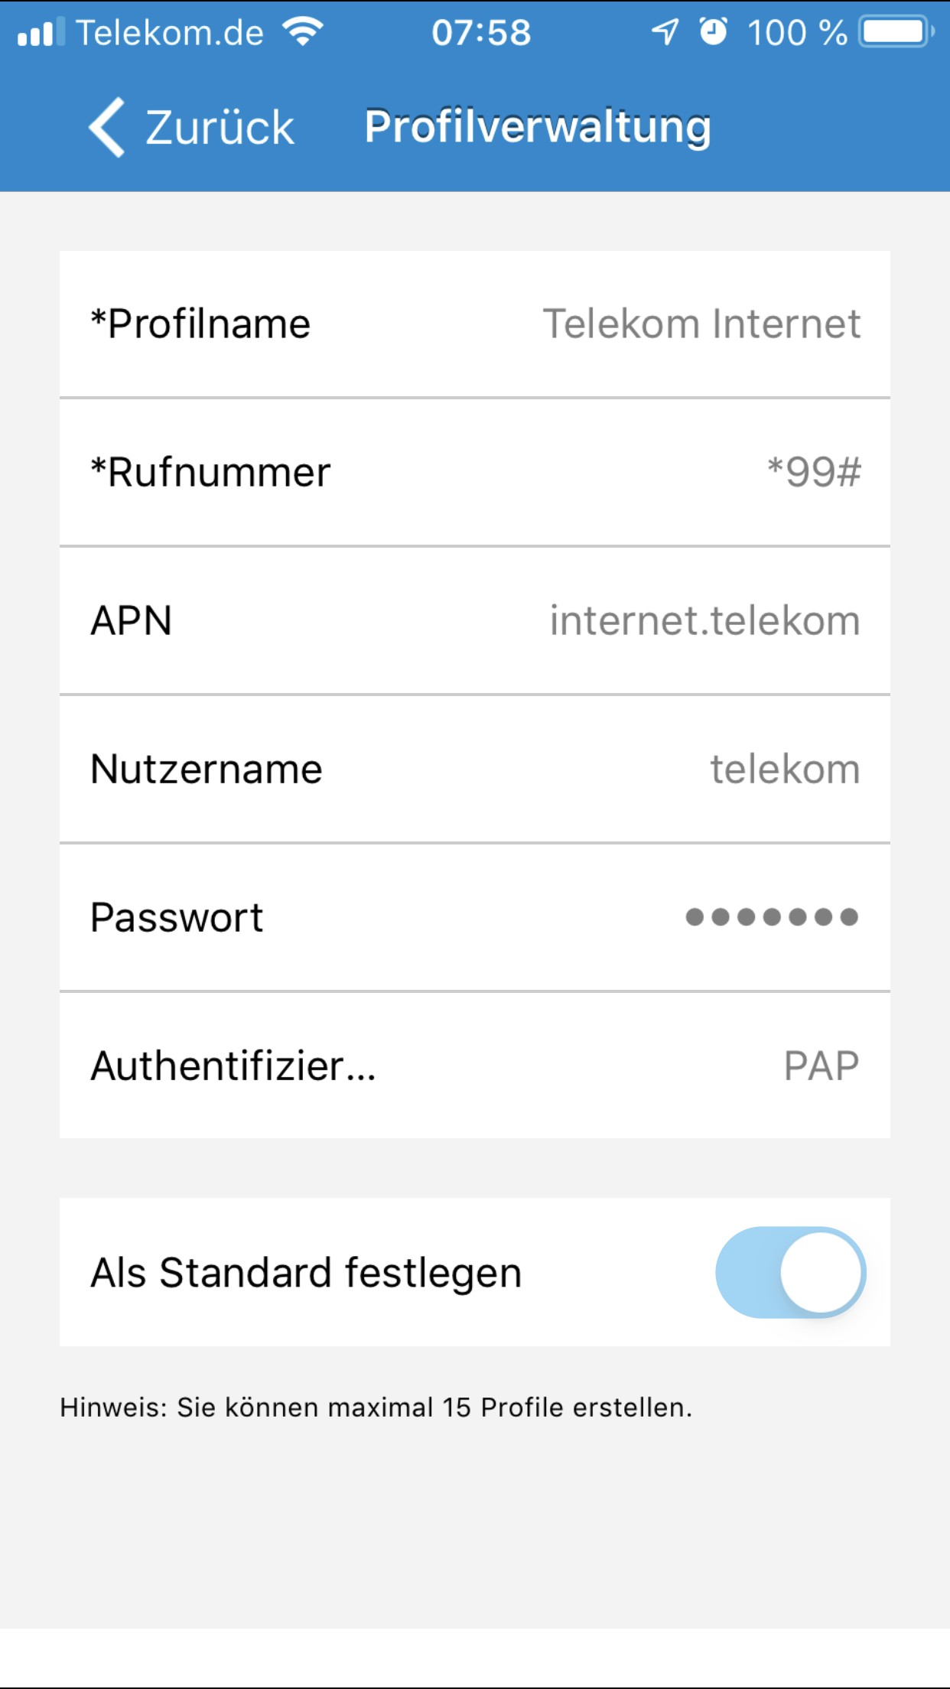
Task: Tap the battery icon in status bar
Action: (x=896, y=32)
